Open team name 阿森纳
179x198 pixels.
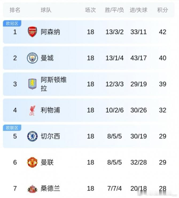point(50,32)
